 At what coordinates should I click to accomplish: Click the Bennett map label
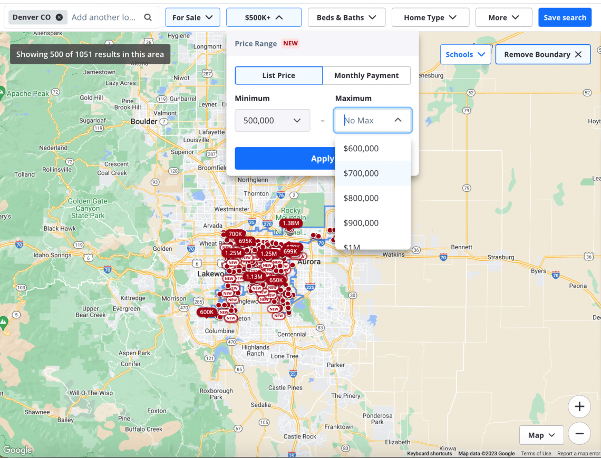tap(461, 247)
